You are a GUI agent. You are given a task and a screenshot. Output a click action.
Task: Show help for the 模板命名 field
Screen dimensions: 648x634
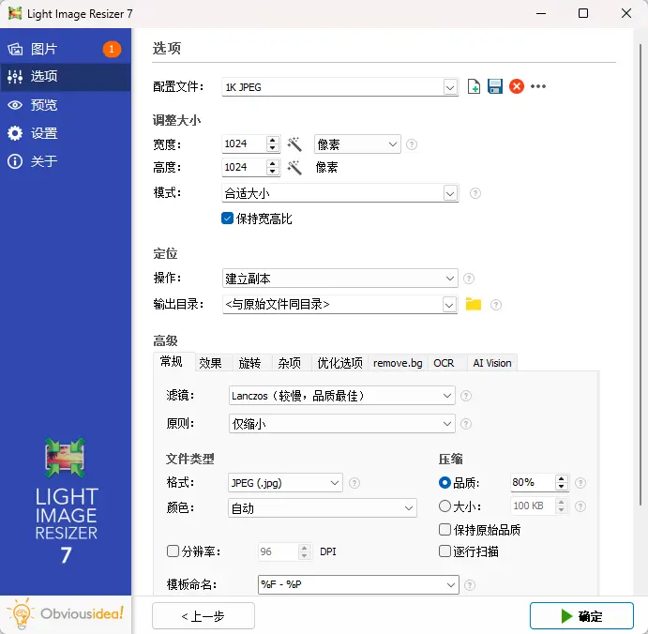coord(470,585)
